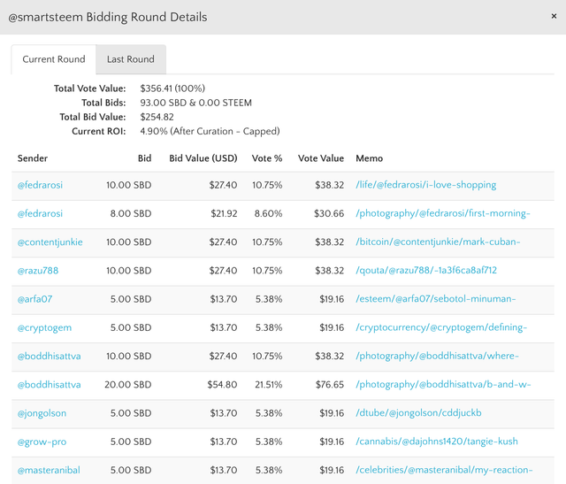Follow the cryptocurrency defining memo link
Viewport: 566px width, 484px height.
tap(441, 328)
